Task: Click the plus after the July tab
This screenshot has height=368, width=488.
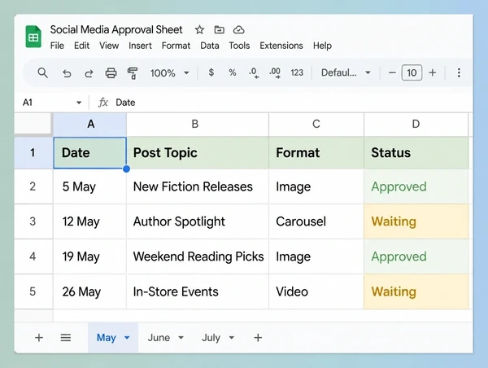Action: 258,337
